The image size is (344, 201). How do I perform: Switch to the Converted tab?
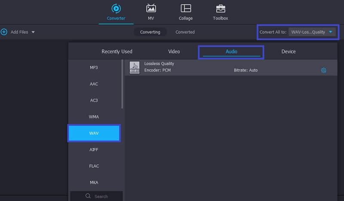click(x=185, y=32)
